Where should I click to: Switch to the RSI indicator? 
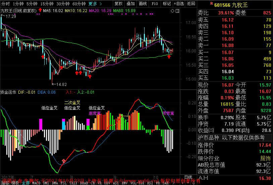coord(150,183)
